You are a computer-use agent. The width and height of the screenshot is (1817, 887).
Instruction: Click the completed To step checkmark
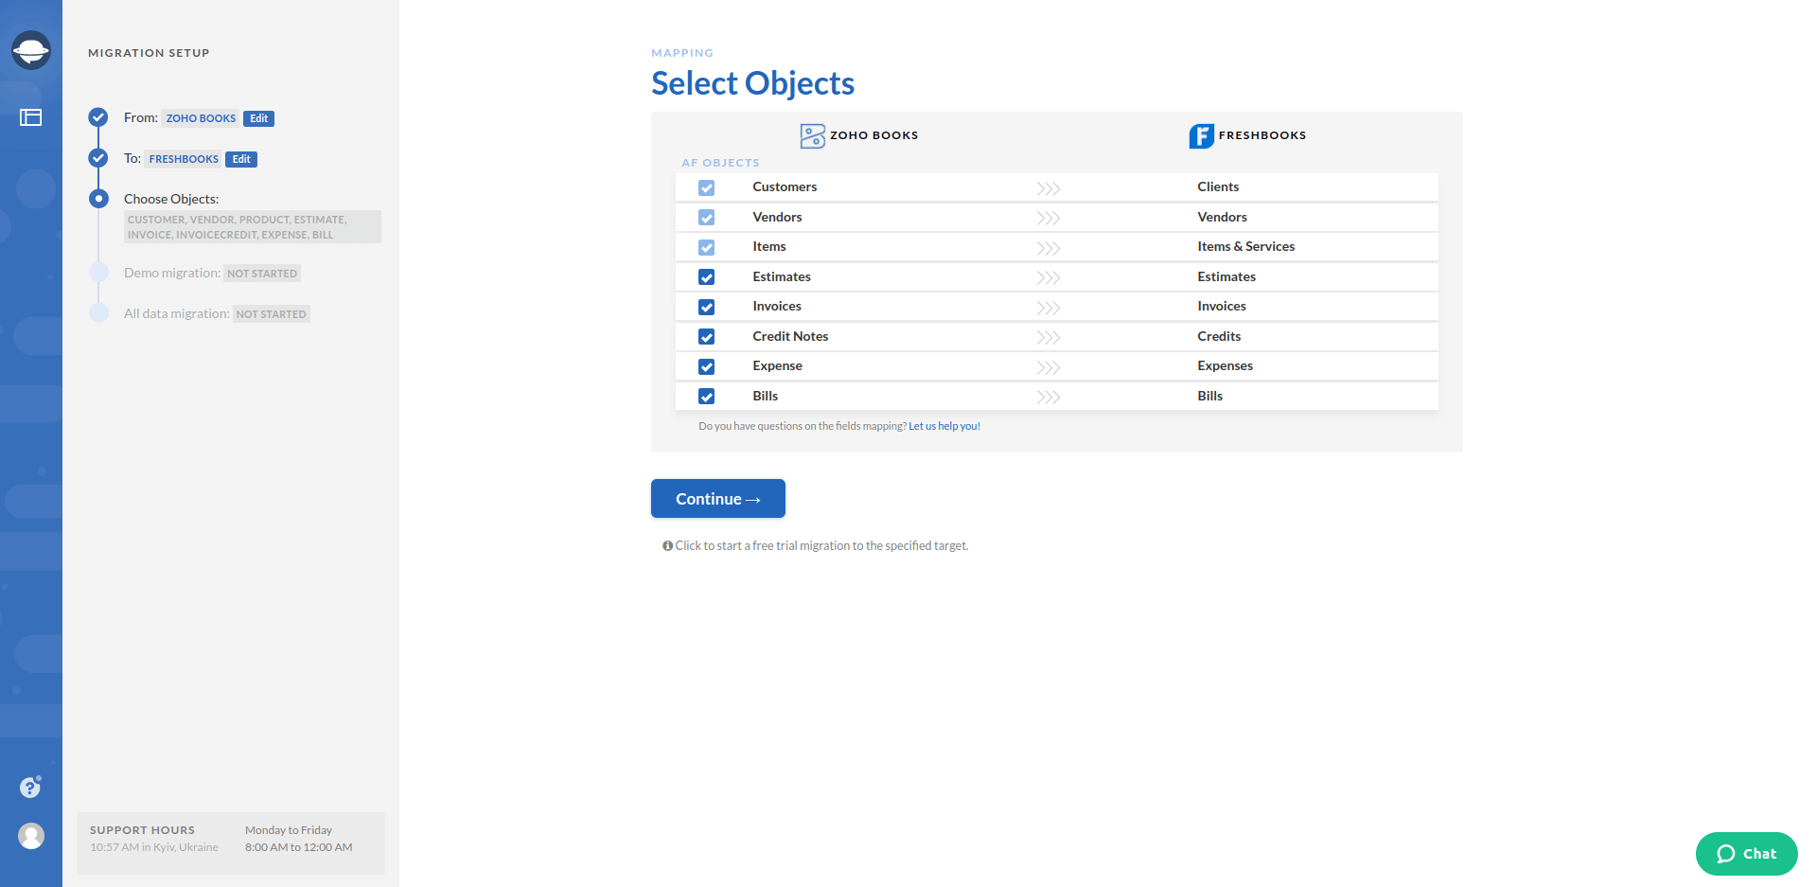(98, 158)
